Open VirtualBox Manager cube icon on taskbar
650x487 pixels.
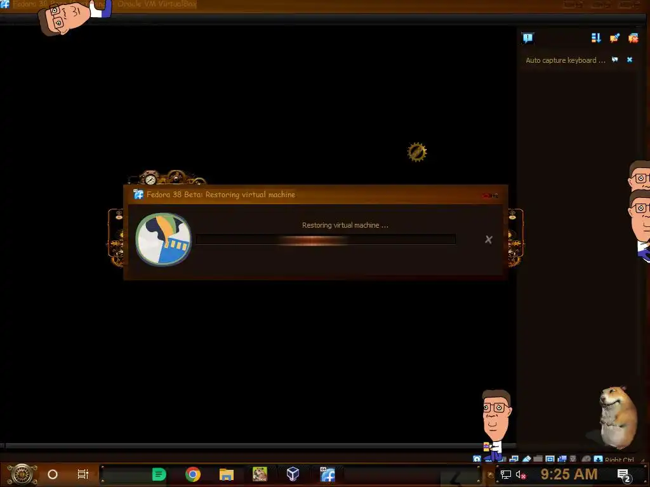click(x=293, y=474)
